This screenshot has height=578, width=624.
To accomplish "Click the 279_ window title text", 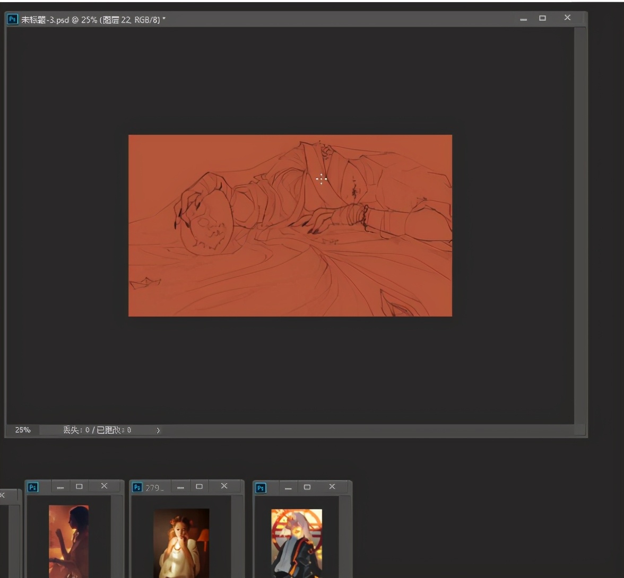I will [x=154, y=487].
